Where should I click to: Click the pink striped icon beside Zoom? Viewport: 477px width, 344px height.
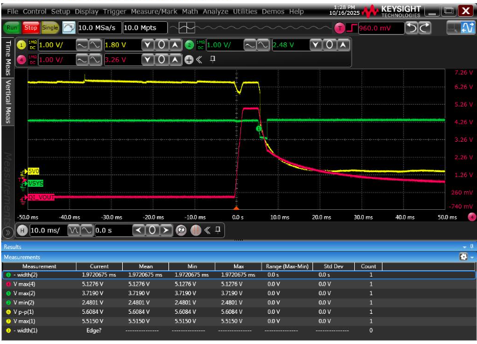[x=195, y=230]
